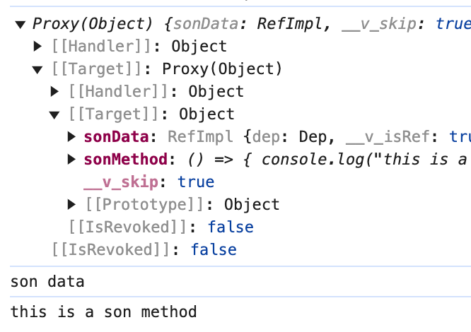Collapse the [[Target]]: Object arrow
Image resolution: width=471 pixels, height=332 pixels.
point(55,114)
